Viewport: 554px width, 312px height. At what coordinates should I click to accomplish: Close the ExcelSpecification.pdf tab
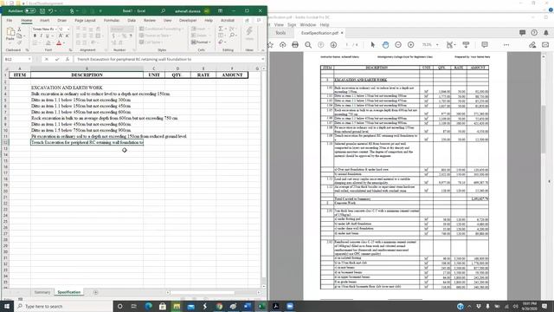coord(342,33)
